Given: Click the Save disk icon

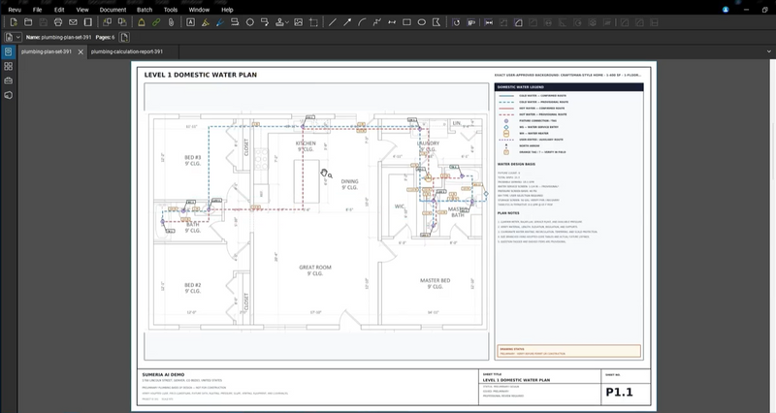Looking at the screenshot, I should tap(43, 22).
